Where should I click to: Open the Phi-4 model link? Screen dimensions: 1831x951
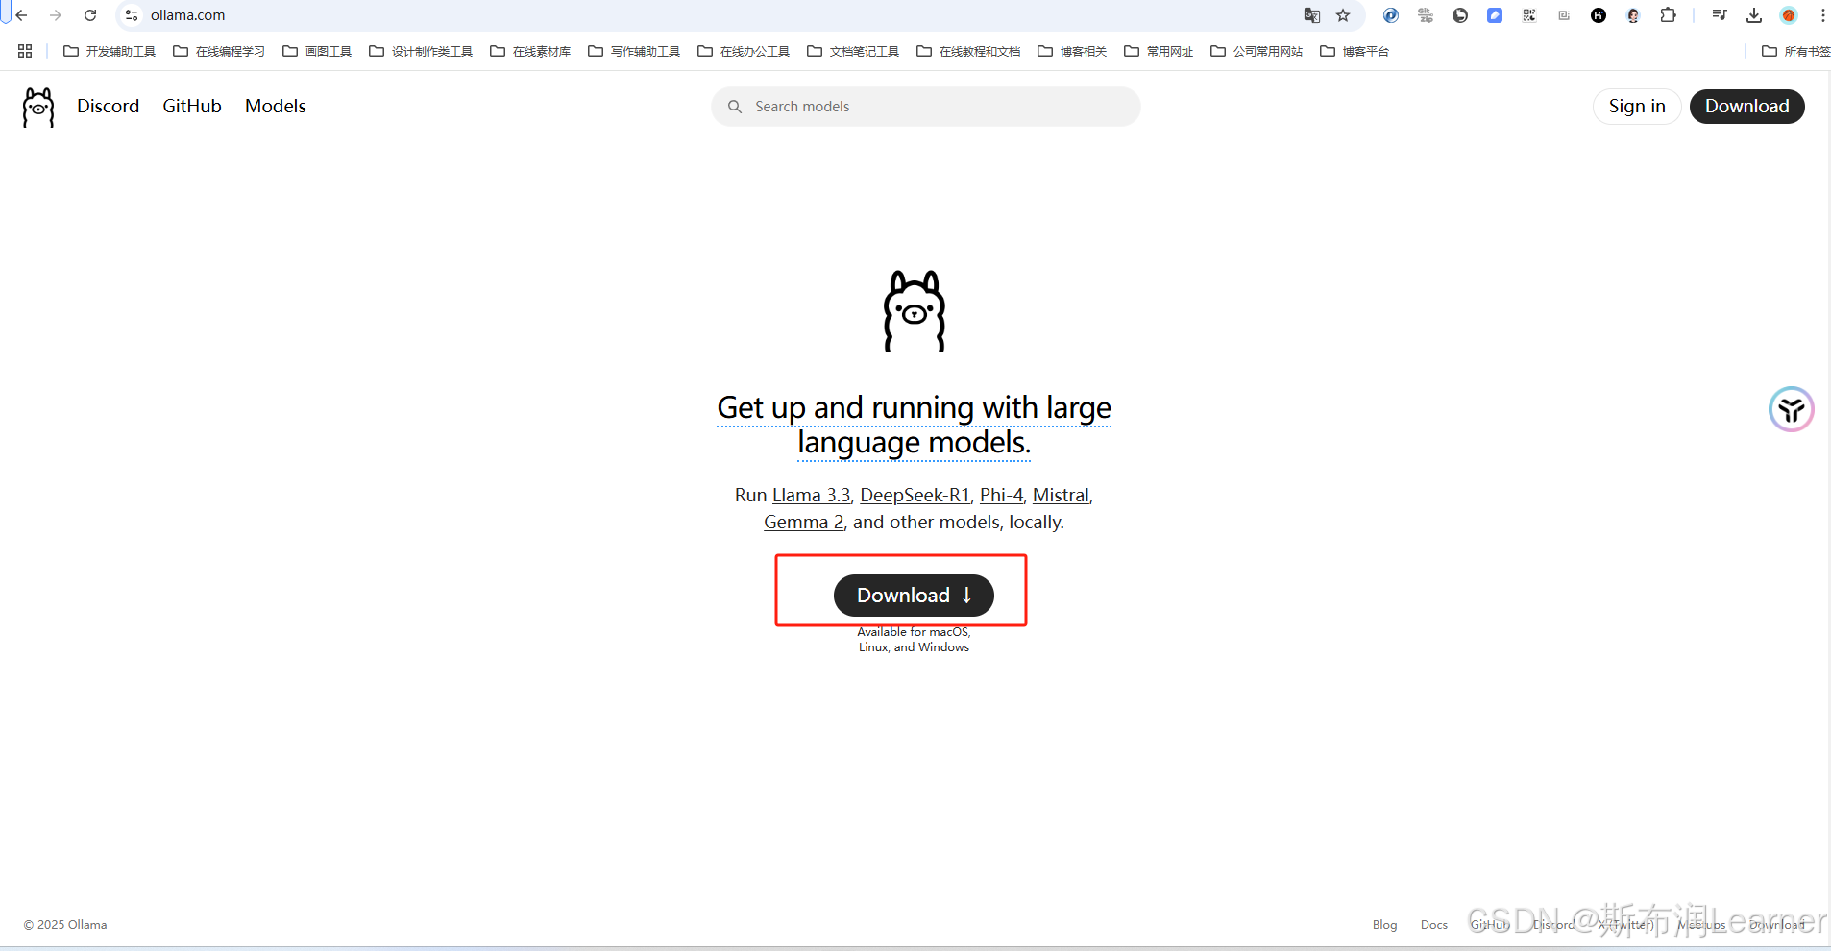[1001, 496]
